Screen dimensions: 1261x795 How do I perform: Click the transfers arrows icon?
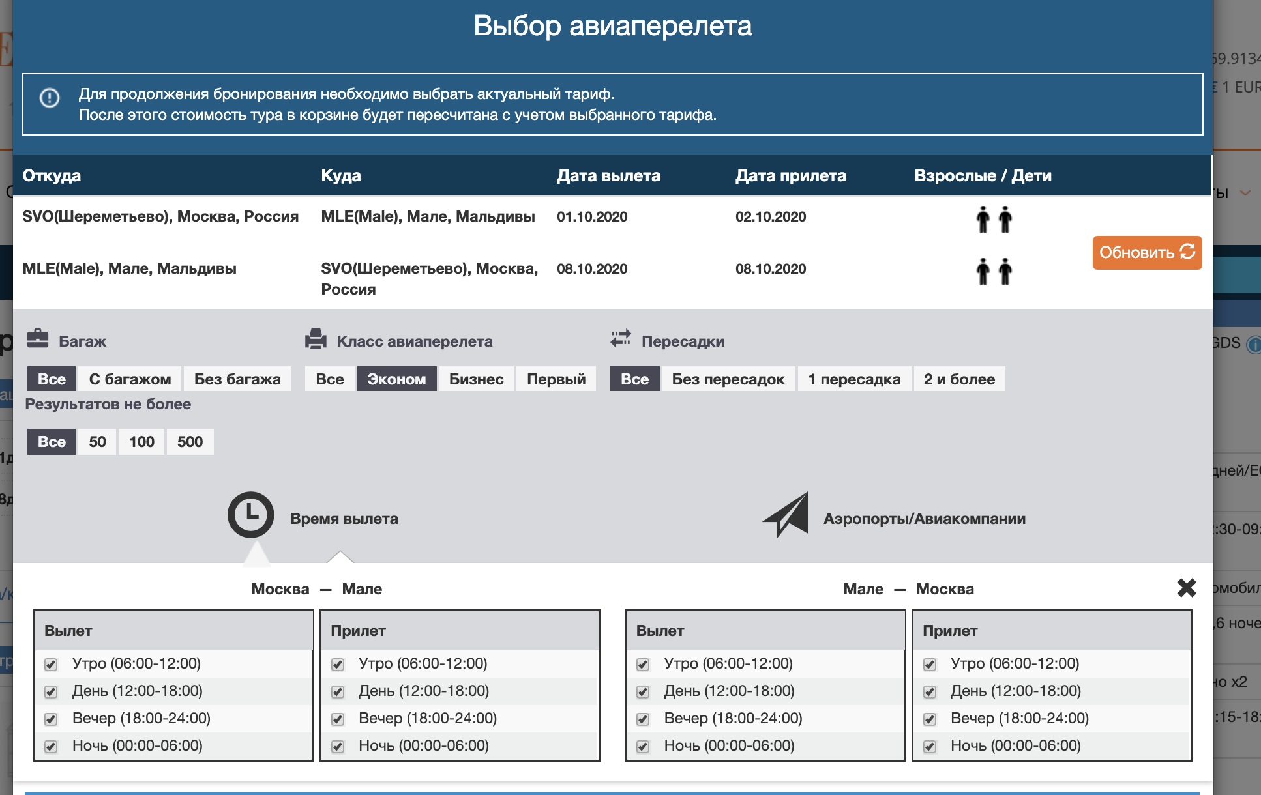621,338
